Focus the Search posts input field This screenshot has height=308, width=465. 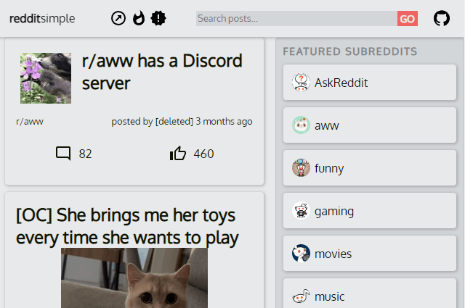coord(296,19)
